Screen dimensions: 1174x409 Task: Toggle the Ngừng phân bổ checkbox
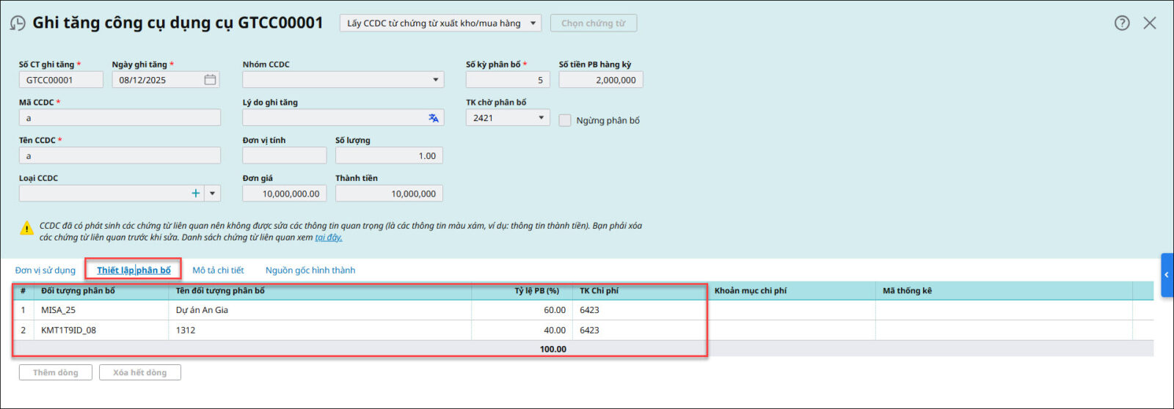pyautogui.click(x=565, y=120)
